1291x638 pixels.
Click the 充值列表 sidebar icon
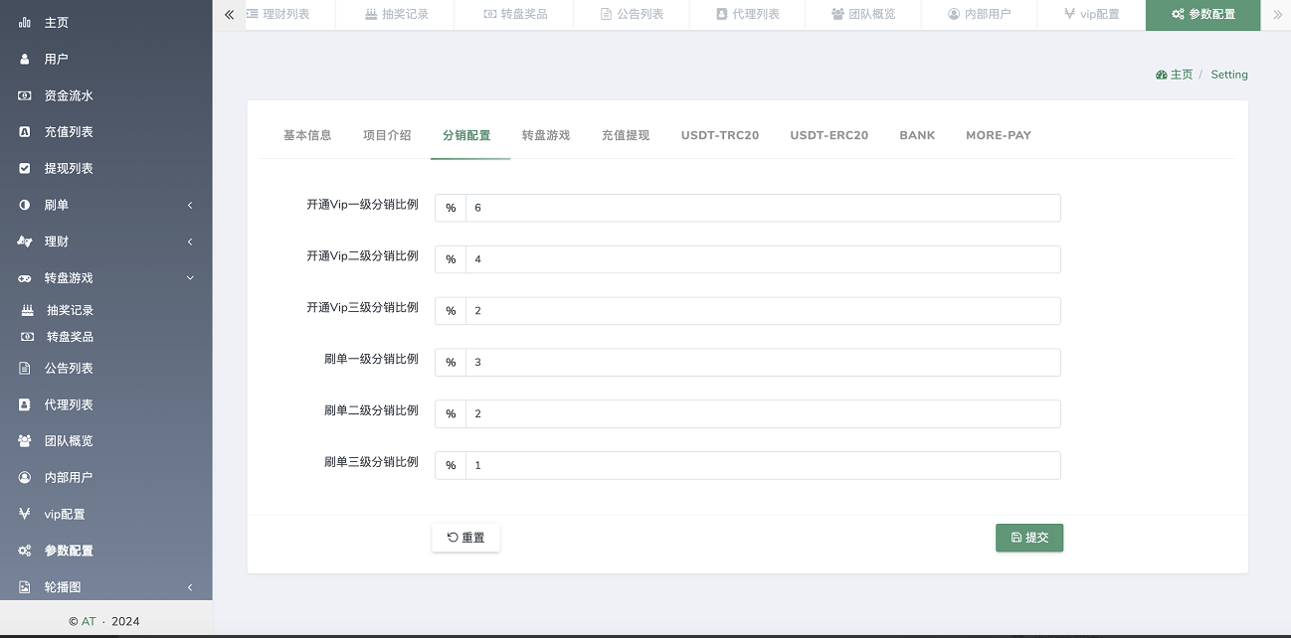pos(25,131)
